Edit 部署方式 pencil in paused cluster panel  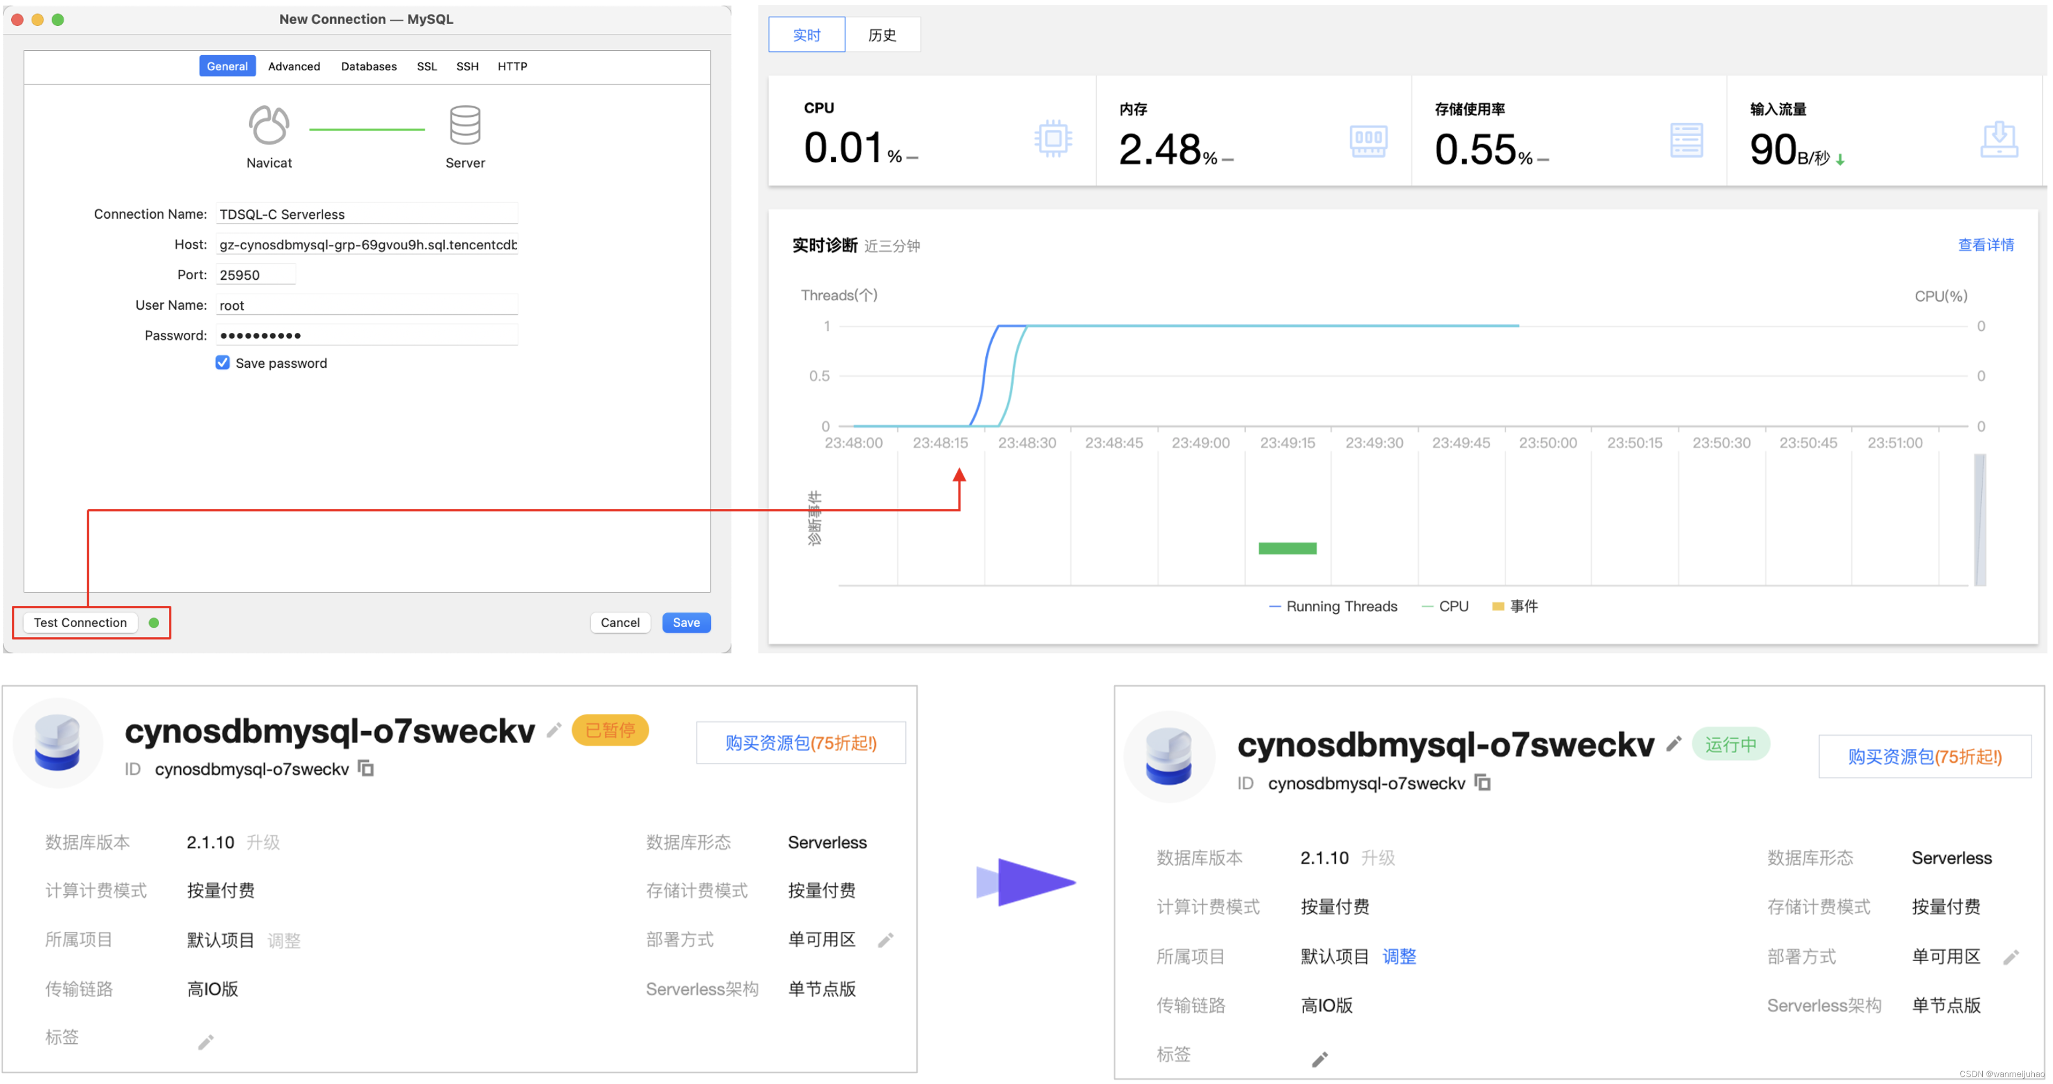(x=886, y=940)
